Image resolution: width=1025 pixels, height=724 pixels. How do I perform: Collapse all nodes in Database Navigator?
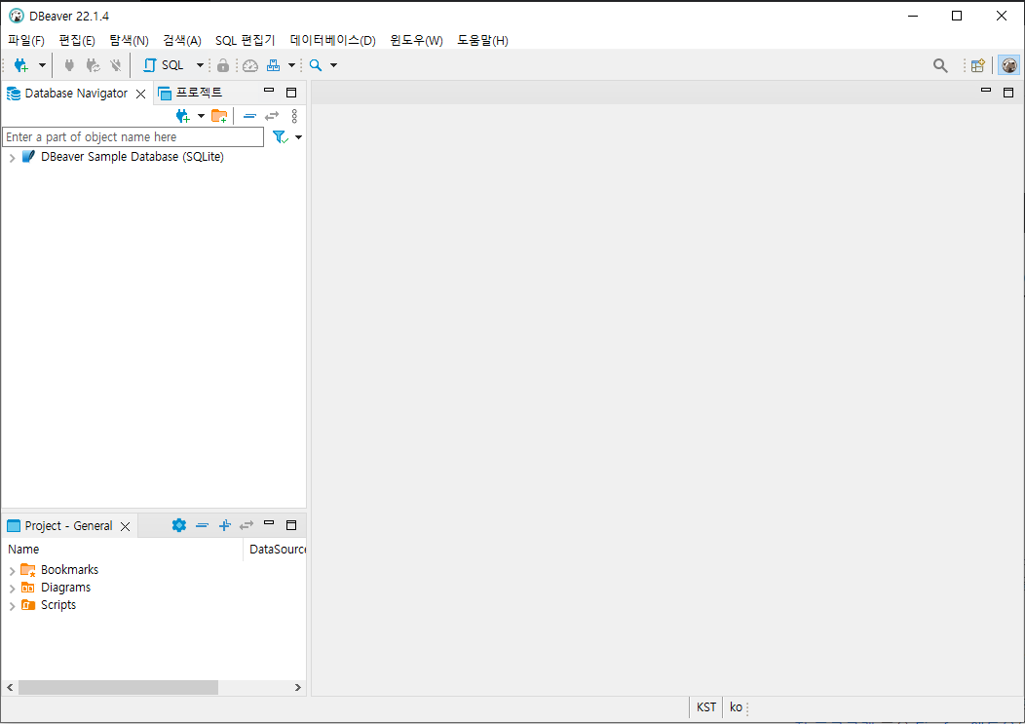249,116
